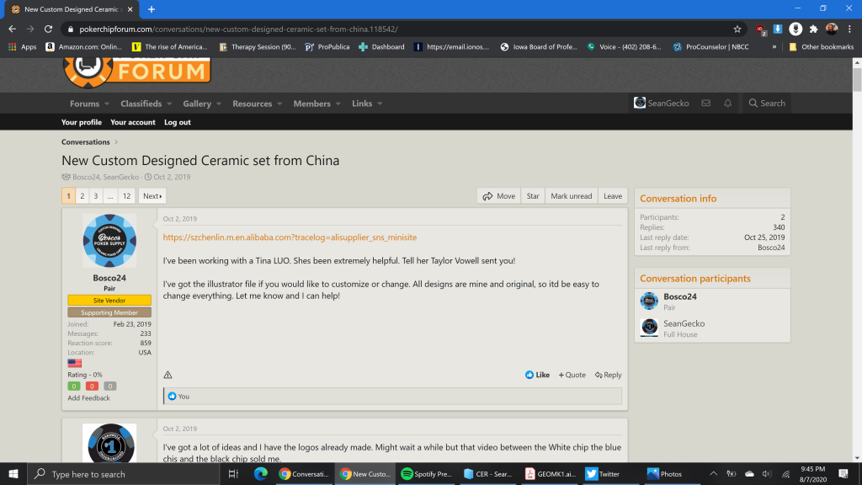The width and height of the screenshot is (862, 485).
Task: Open Chrome extensions puzzle icon
Action: [x=813, y=29]
